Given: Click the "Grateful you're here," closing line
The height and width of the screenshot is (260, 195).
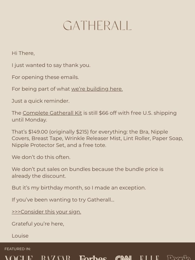Looking at the screenshot, I should pyautogui.click(x=38, y=224).
